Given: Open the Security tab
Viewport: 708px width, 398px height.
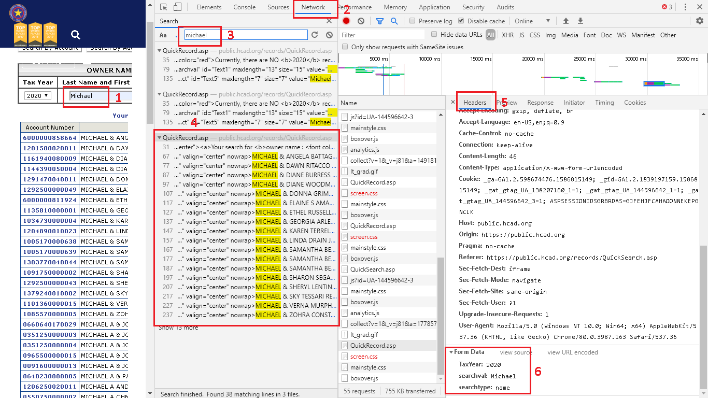Looking at the screenshot, I should (473, 7).
